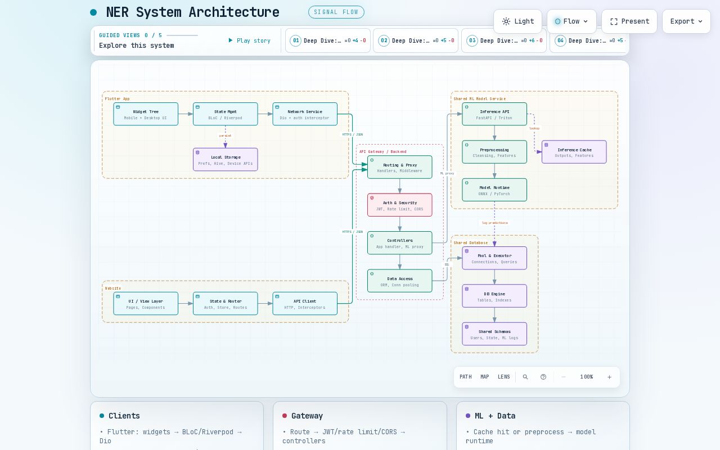Click the Network Service node icon
The height and width of the screenshot is (450, 720).
[277, 107]
